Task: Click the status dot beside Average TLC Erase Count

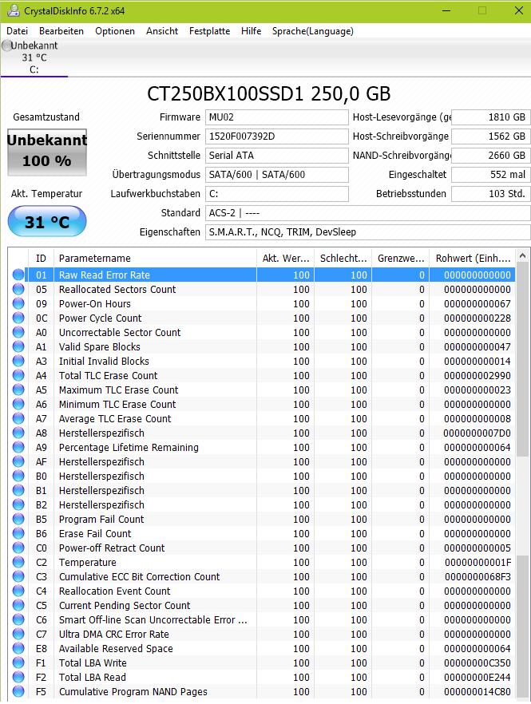Action: coord(18,418)
